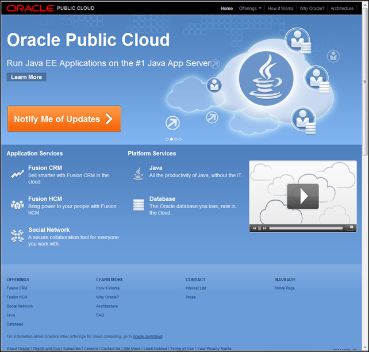Open the Social Network service heading
The width and height of the screenshot is (369, 352).
point(49,230)
